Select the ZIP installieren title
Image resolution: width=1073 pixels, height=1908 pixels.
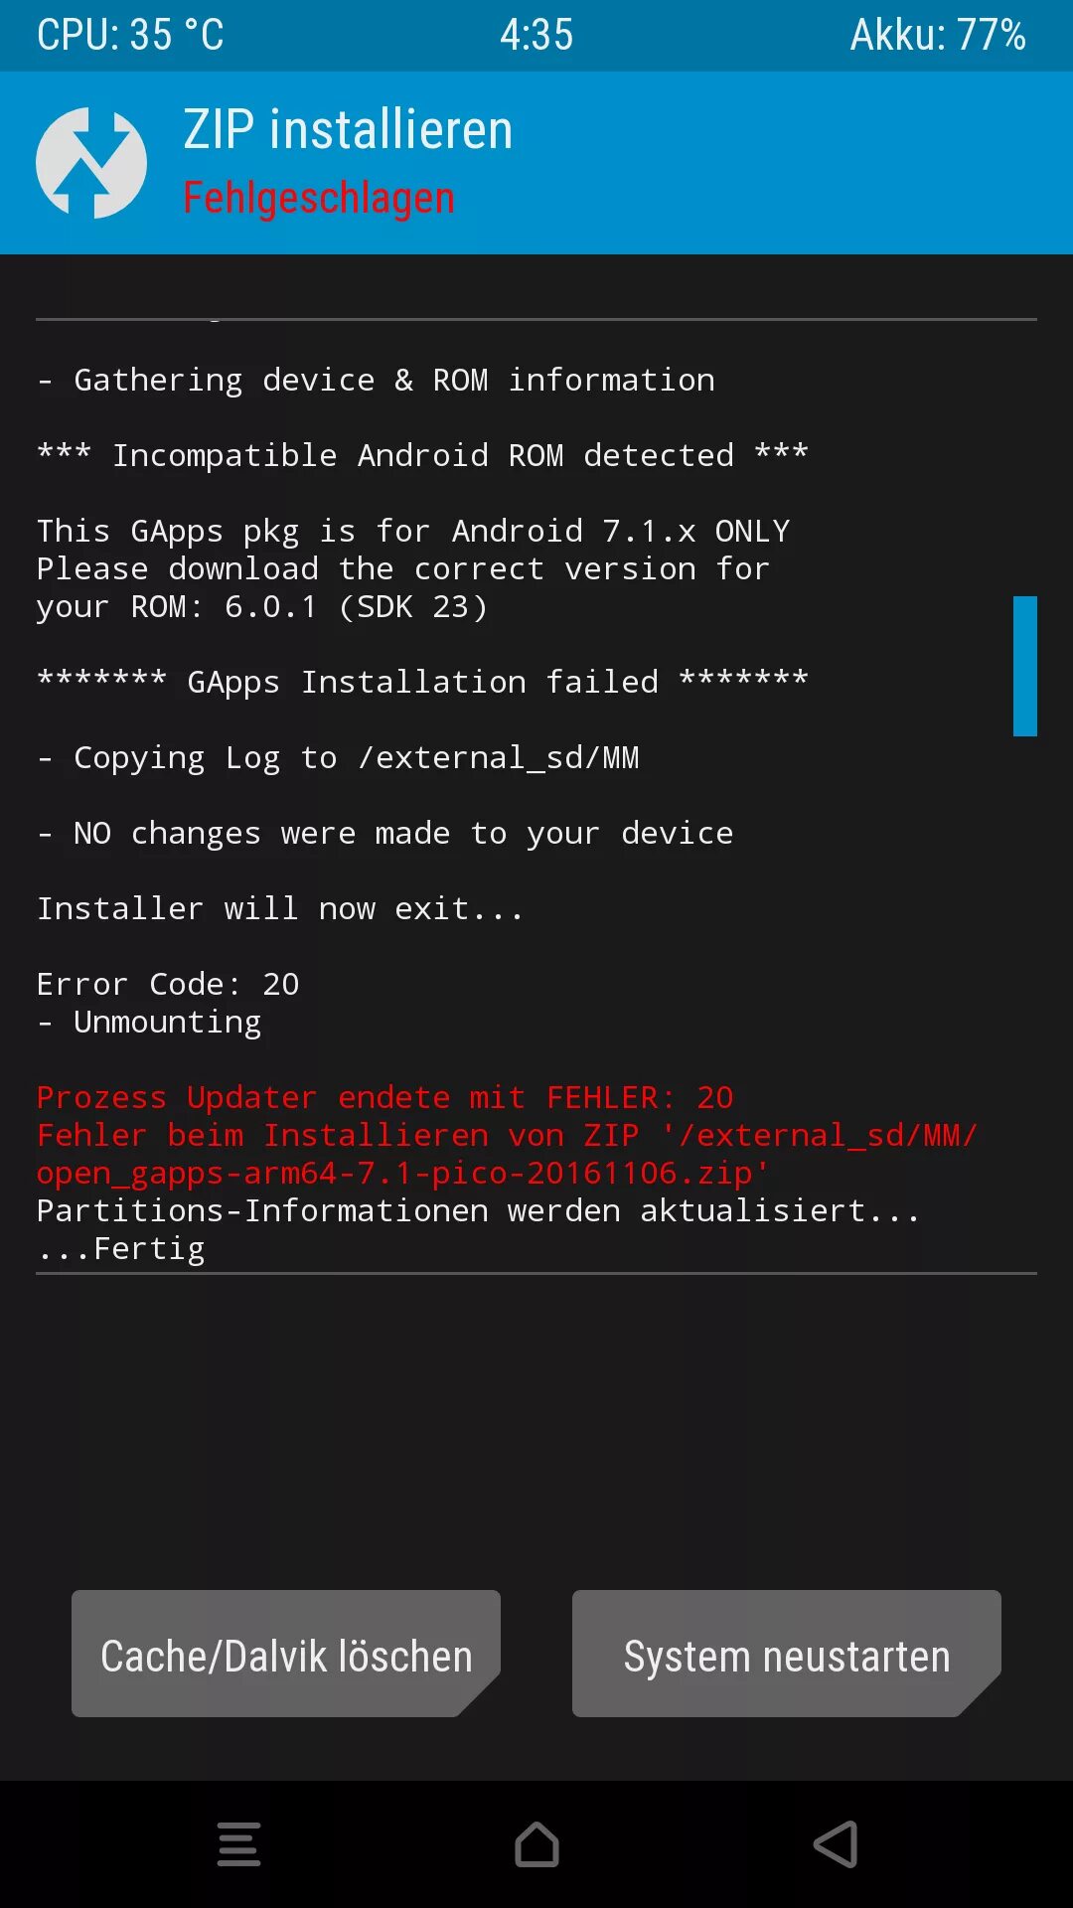click(348, 130)
